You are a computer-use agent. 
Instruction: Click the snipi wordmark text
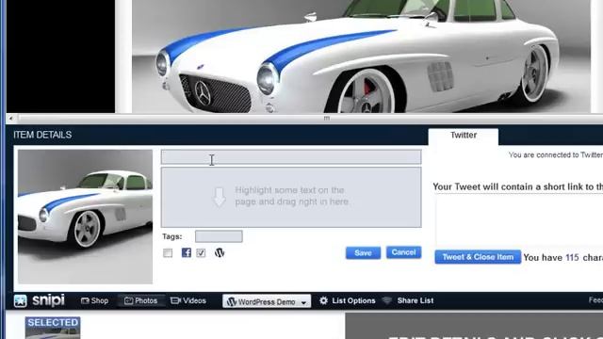(48, 300)
